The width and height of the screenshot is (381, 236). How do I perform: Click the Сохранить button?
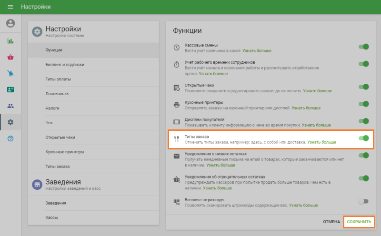tap(359, 222)
